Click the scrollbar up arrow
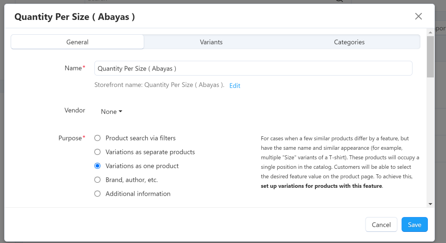 (x=430, y=32)
